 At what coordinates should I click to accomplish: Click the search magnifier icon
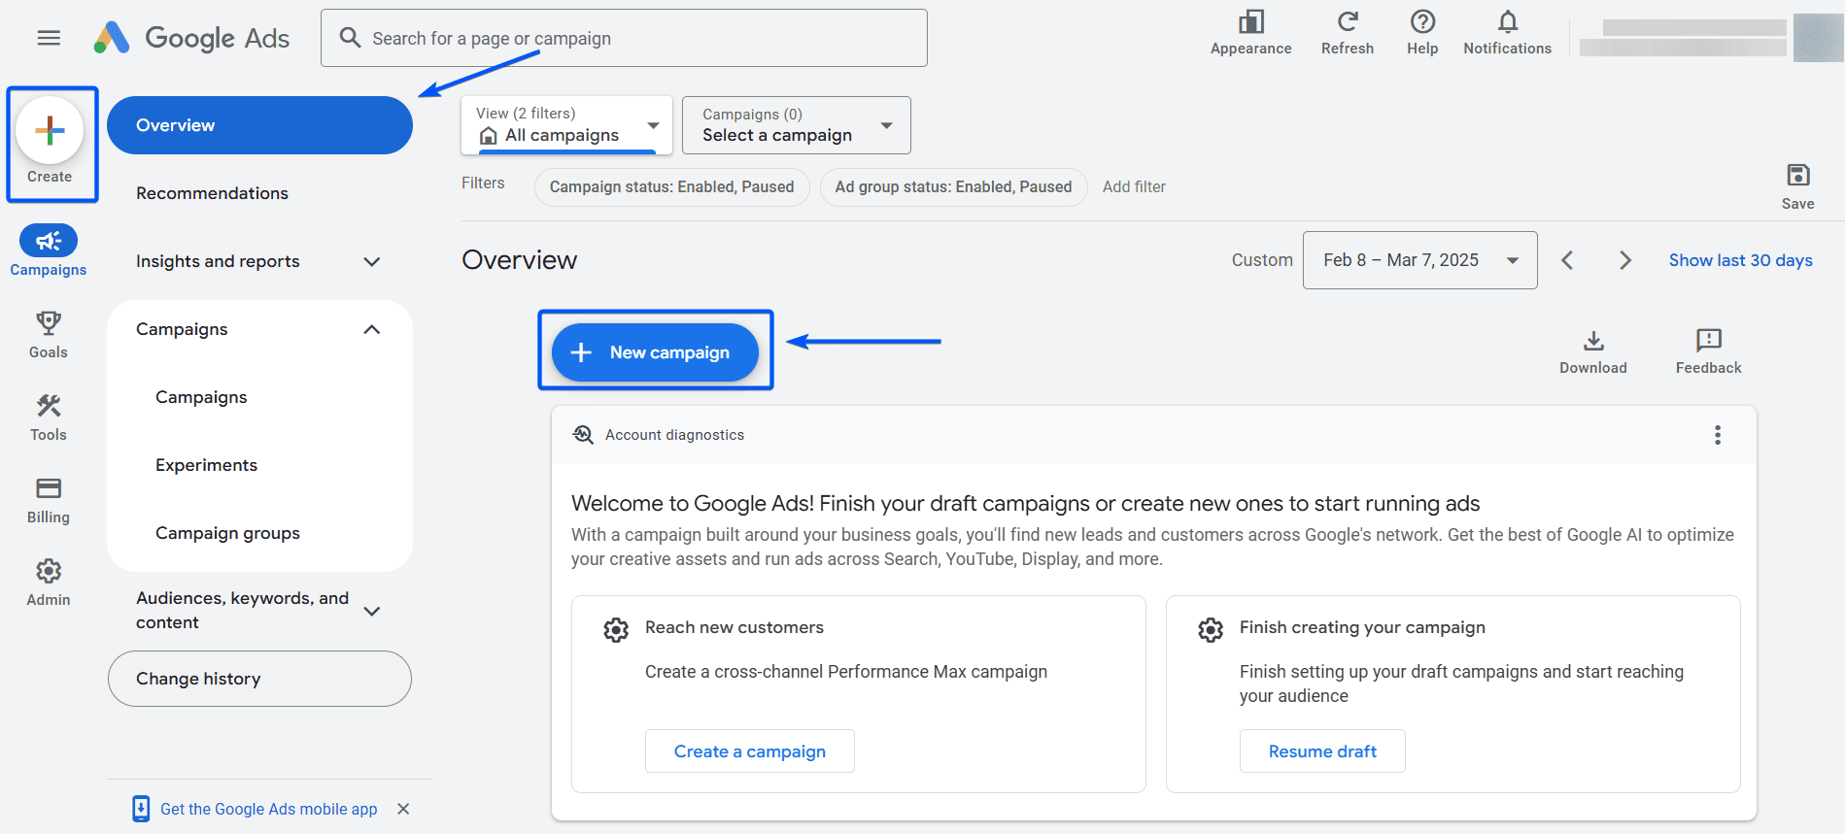coord(350,38)
